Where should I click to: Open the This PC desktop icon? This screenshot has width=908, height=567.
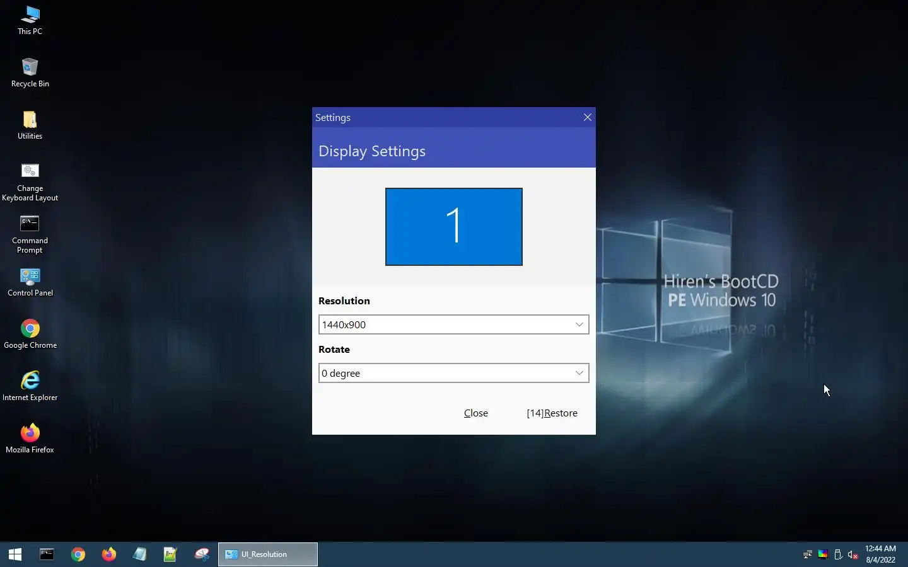[x=30, y=20]
